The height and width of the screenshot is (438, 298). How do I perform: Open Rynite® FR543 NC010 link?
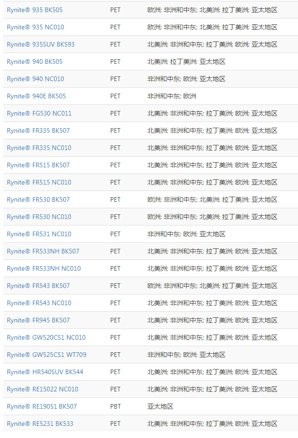tap(39, 303)
